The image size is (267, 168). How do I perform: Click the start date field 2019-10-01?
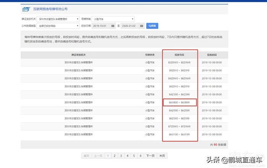coord(101,26)
